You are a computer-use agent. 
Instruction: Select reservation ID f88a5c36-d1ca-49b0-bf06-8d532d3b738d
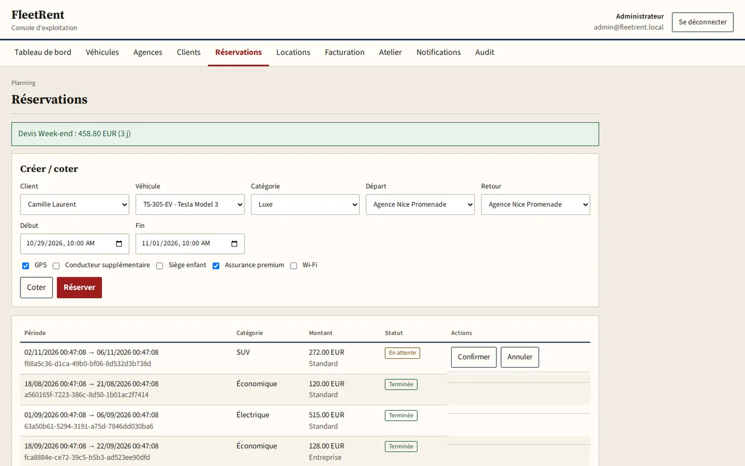pyautogui.click(x=88, y=364)
